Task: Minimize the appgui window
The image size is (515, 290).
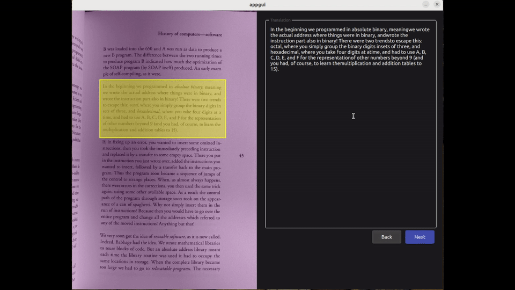Action: point(425,4)
